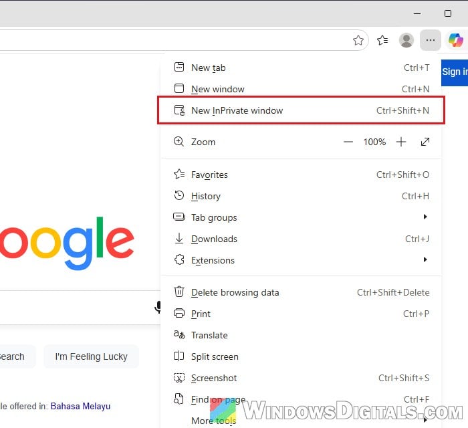Open Downloads from the menu
Screen dimensions: 468x428
[x=302, y=239]
